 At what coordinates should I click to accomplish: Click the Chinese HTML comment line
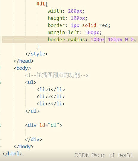tap(57, 75)
